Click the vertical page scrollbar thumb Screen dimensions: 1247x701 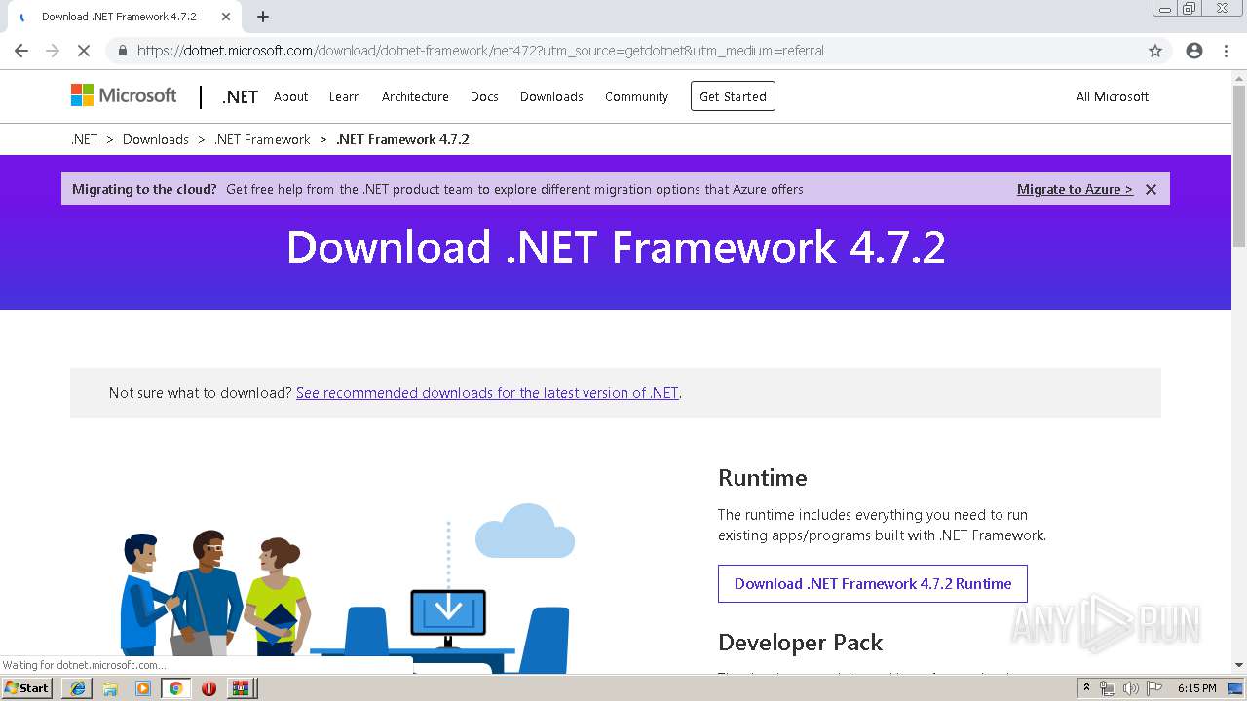point(1239,167)
